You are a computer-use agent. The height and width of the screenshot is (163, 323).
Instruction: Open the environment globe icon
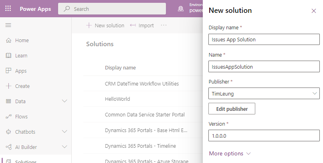tap(181, 9)
